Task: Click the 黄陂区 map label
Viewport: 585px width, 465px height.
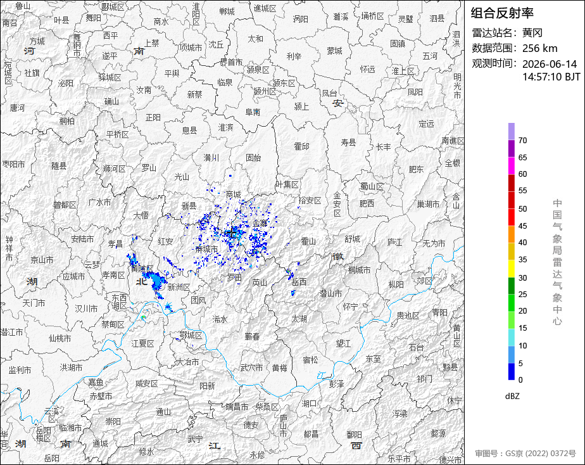Action: pyautogui.click(x=142, y=269)
